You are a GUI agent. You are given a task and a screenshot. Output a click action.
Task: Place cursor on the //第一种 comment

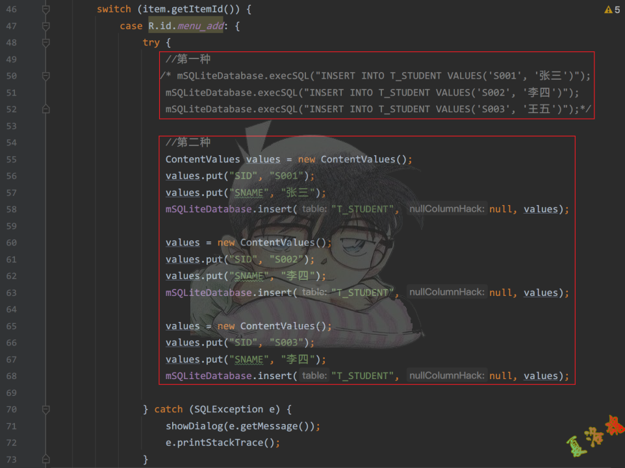[x=188, y=59]
